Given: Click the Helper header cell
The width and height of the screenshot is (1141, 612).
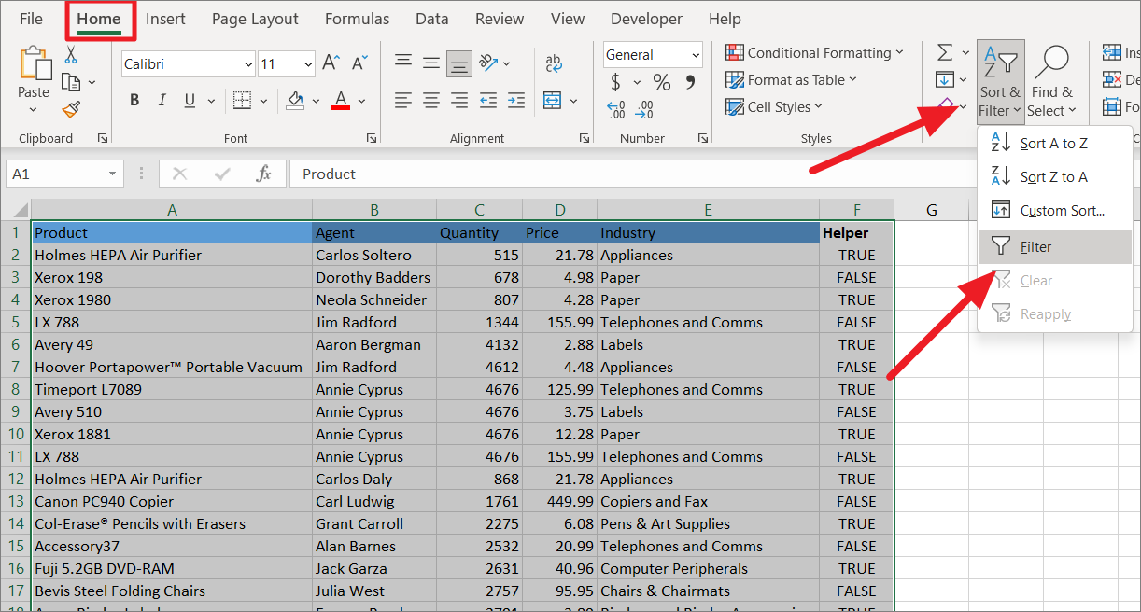Looking at the screenshot, I should (x=856, y=232).
